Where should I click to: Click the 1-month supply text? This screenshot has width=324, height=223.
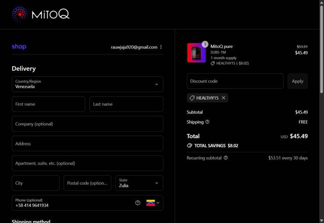(223, 58)
